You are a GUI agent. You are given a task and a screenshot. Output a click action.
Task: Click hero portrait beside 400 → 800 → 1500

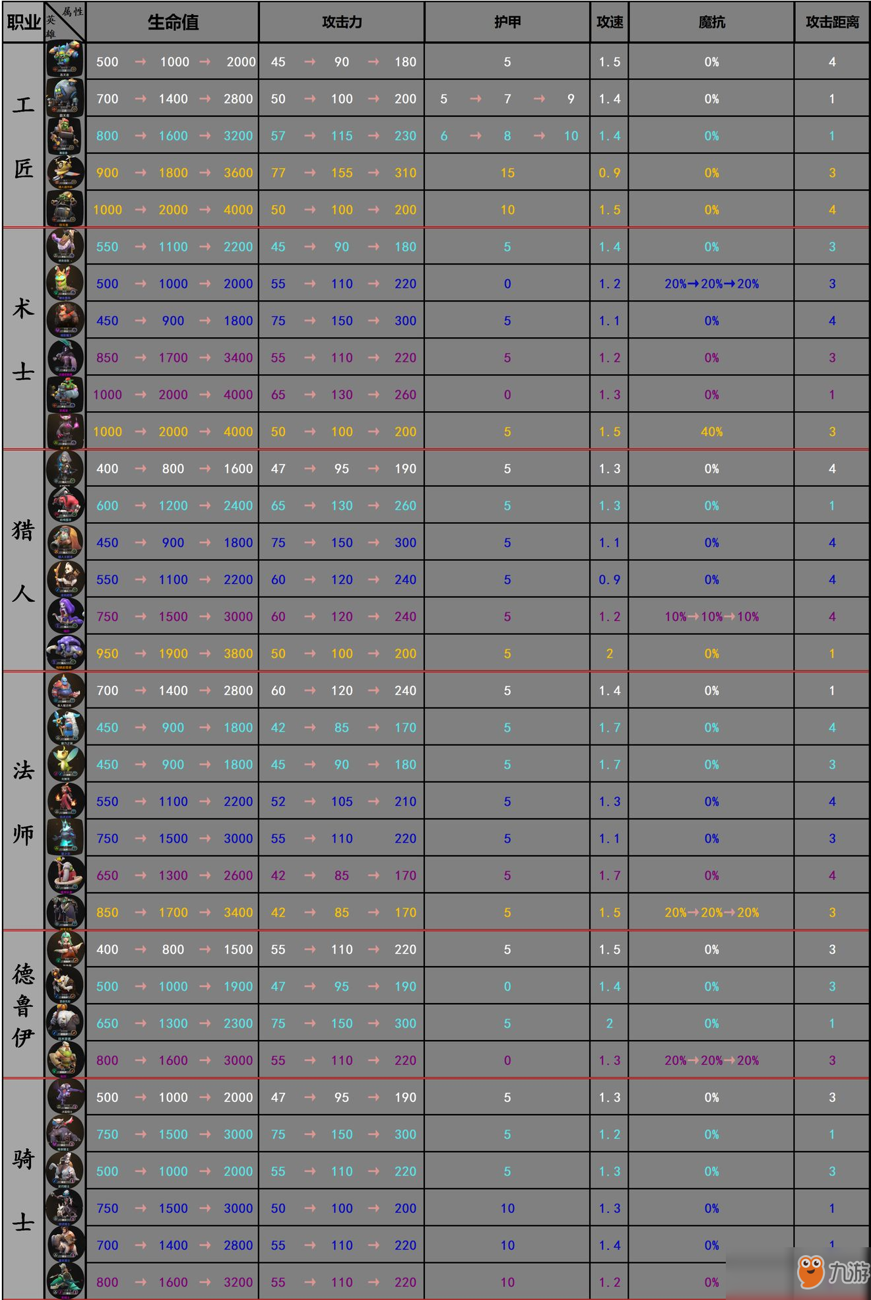pyautogui.click(x=65, y=948)
